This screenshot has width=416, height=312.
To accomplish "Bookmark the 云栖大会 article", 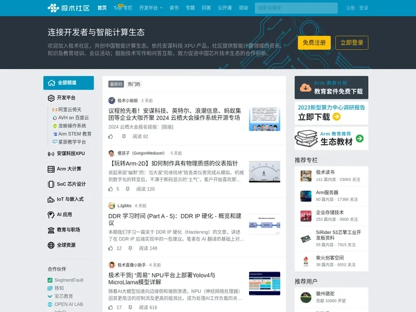I will pos(124,136).
